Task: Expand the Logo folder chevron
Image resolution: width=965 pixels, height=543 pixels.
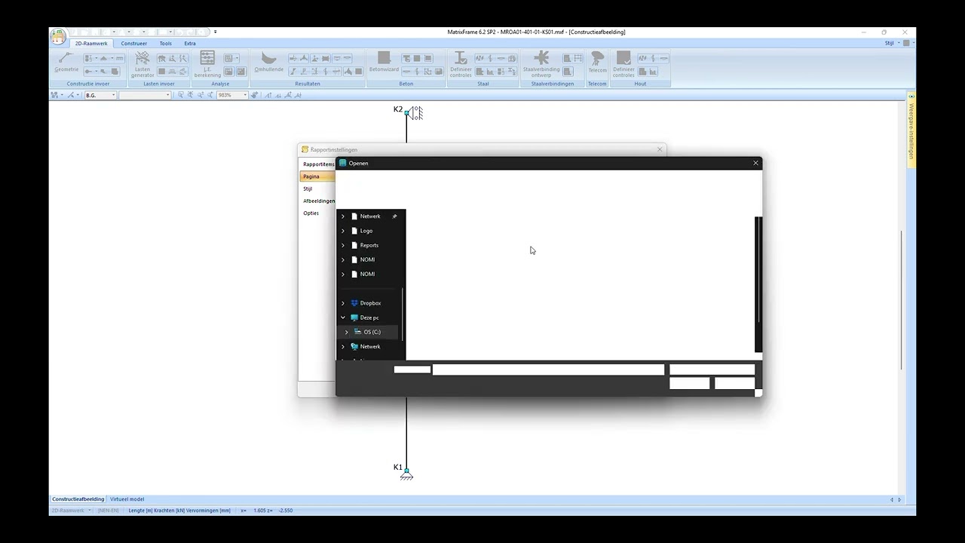Action: [343, 231]
